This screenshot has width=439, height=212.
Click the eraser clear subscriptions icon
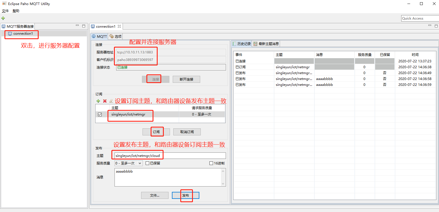(x=111, y=101)
